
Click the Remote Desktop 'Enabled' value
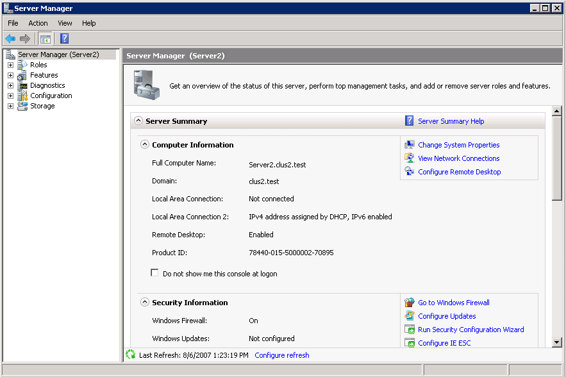(261, 235)
